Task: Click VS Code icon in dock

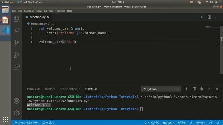Action: [x=6, y=31]
